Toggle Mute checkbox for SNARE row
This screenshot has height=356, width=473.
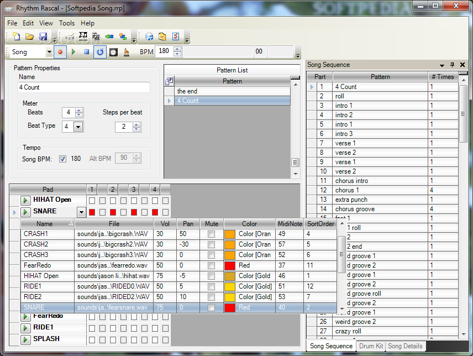[x=212, y=308]
